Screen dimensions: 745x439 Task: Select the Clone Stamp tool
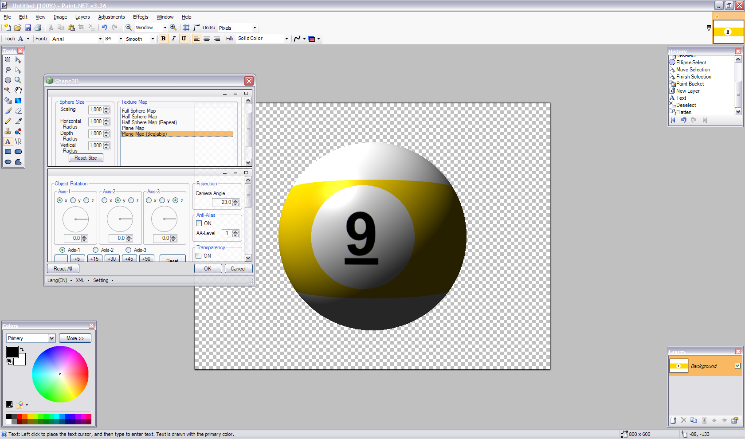[x=8, y=131]
